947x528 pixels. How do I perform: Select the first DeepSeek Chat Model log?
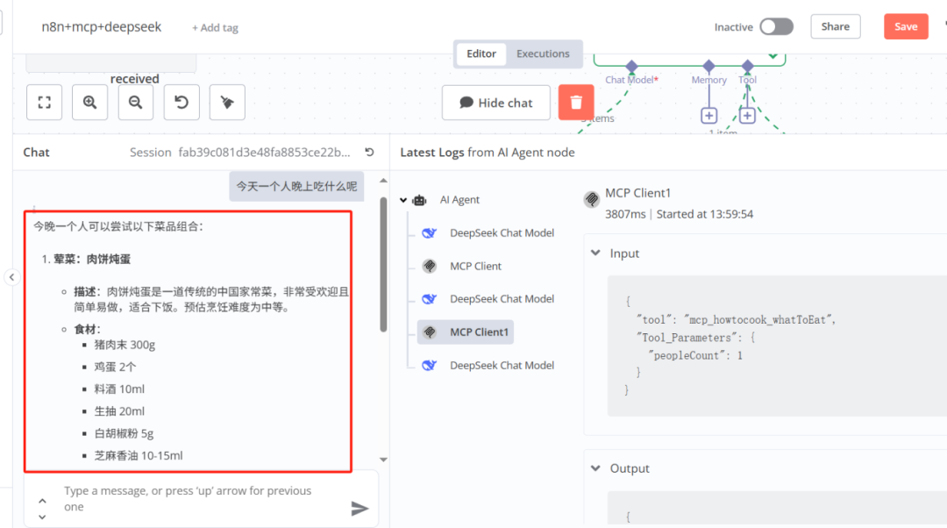(502, 233)
